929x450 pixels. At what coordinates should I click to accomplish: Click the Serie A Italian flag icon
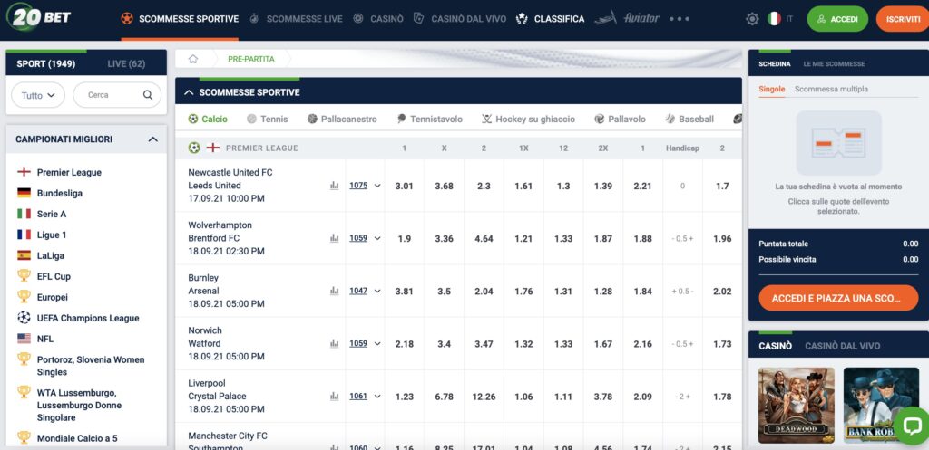pos(24,214)
